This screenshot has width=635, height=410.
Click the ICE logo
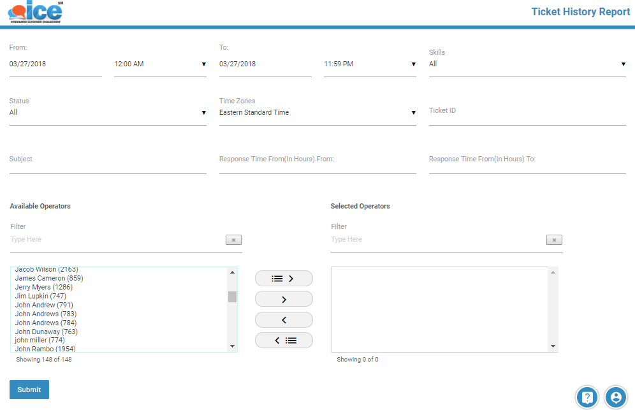coord(36,13)
